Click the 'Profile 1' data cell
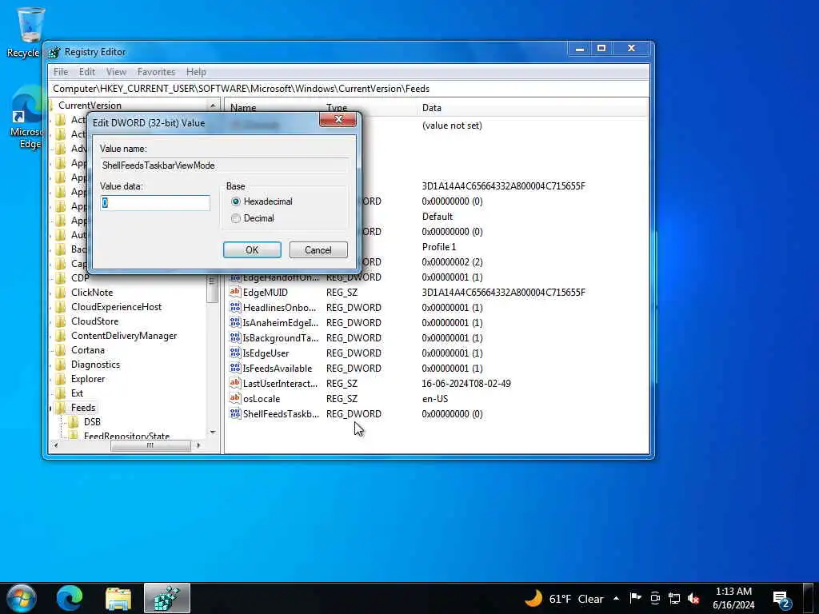Image resolution: width=819 pixels, height=614 pixels. 439,247
